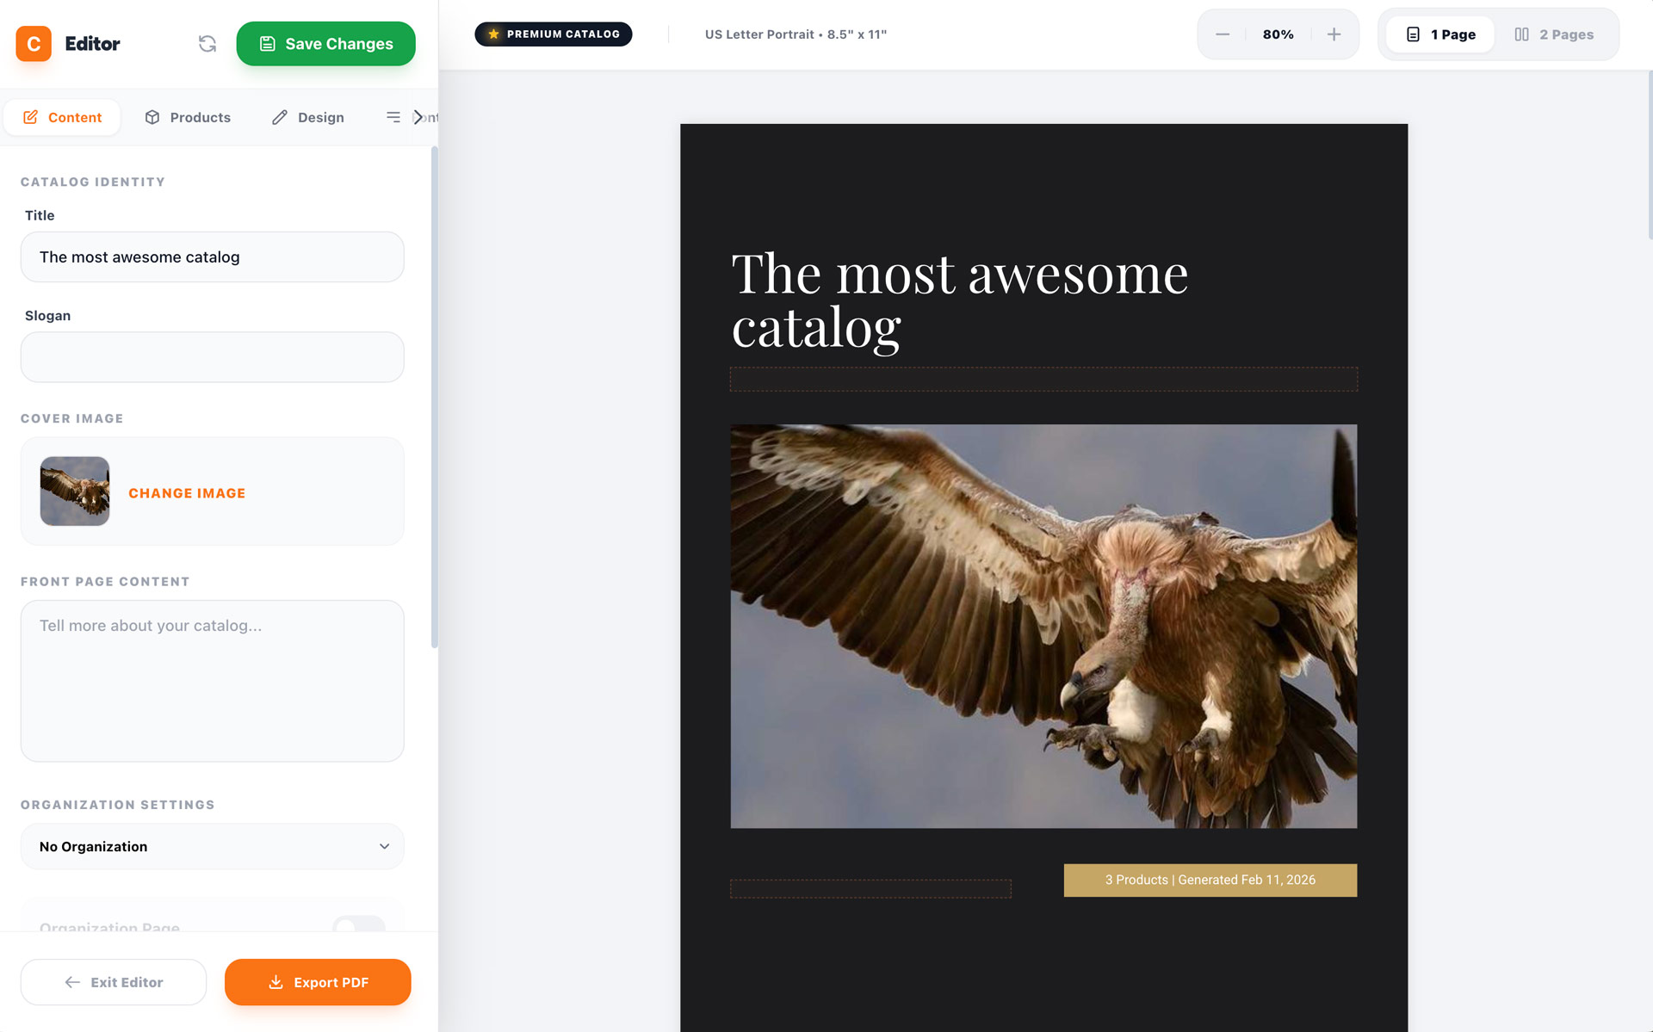Image resolution: width=1653 pixels, height=1032 pixels.
Task: Open the Products tab
Action: pyautogui.click(x=188, y=117)
